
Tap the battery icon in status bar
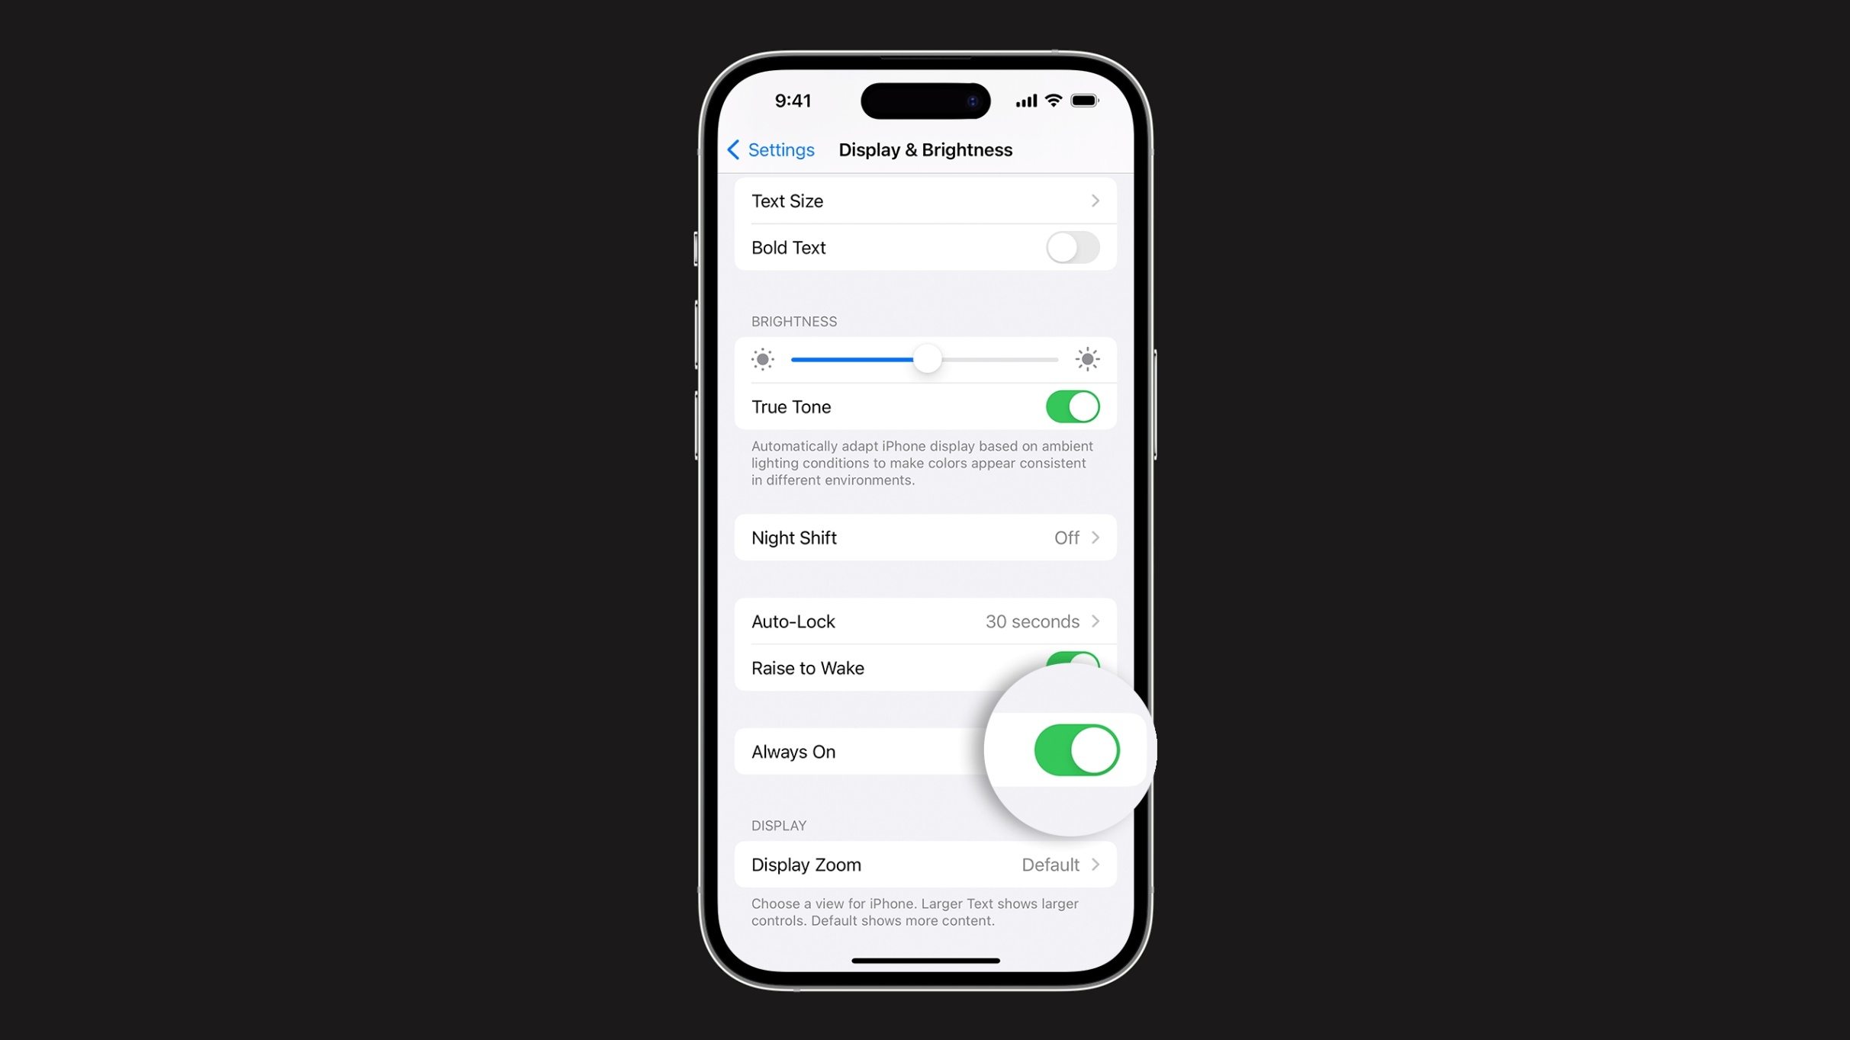pyautogui.click(x=1086, y=101)
